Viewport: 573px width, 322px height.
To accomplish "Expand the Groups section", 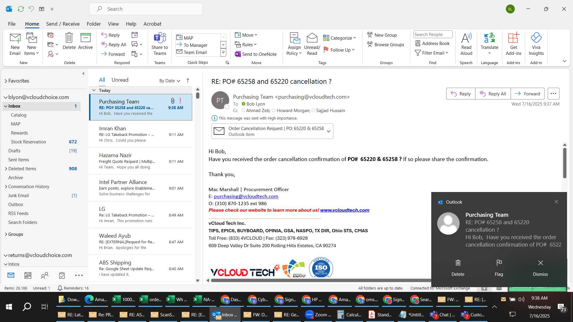I will [6, 234].
